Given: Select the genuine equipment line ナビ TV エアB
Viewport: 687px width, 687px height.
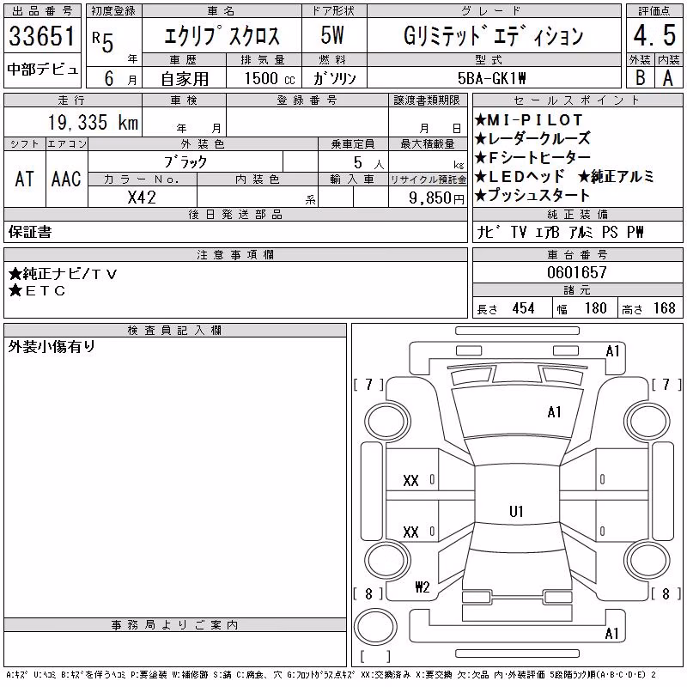Looking at the screenshot, I should pyautogui.click(x=519, y=232).
